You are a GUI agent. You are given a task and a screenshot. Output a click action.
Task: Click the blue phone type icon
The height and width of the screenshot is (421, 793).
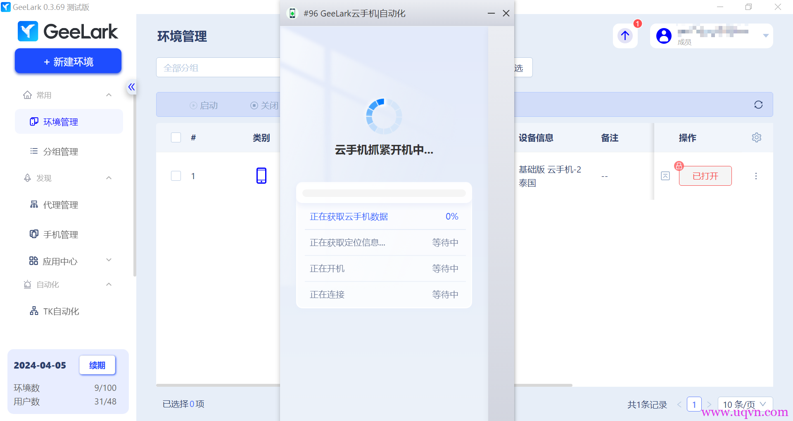tap(261, 176)
